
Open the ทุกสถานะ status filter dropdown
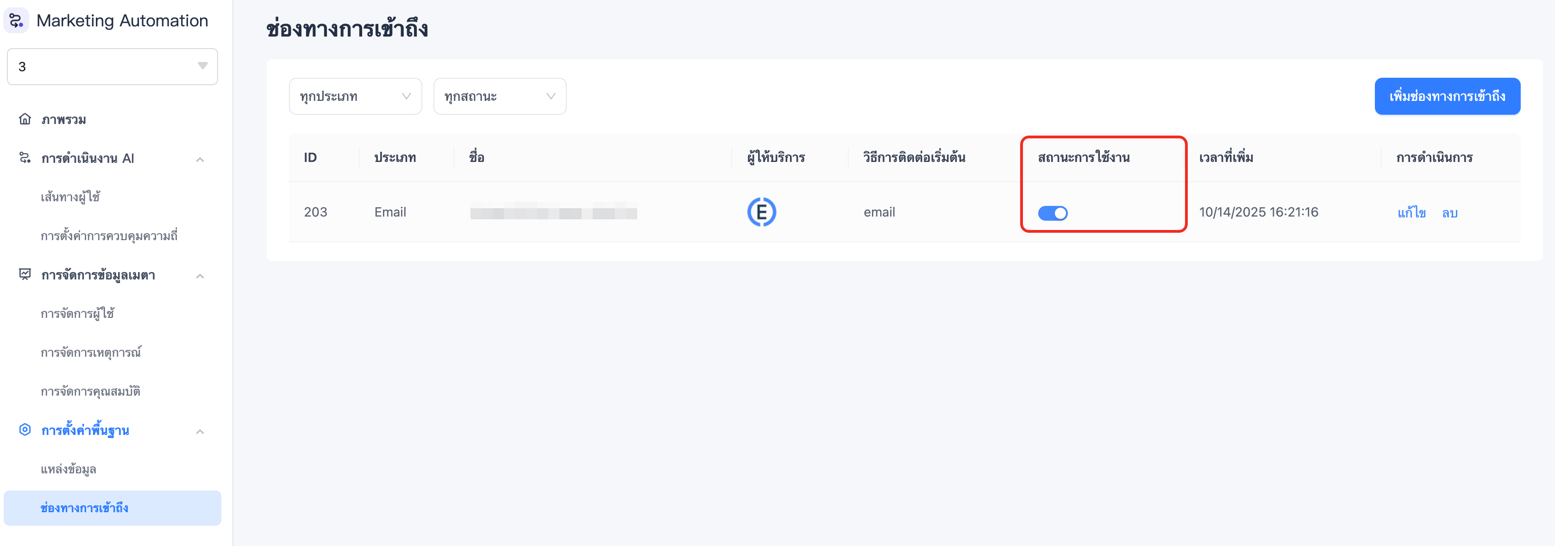coord(499,97)
